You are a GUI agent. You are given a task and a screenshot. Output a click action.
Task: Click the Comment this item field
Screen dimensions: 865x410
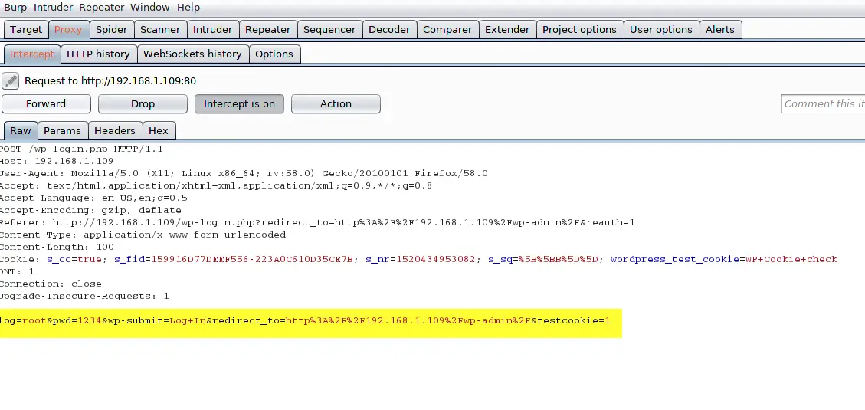(823, 103)
